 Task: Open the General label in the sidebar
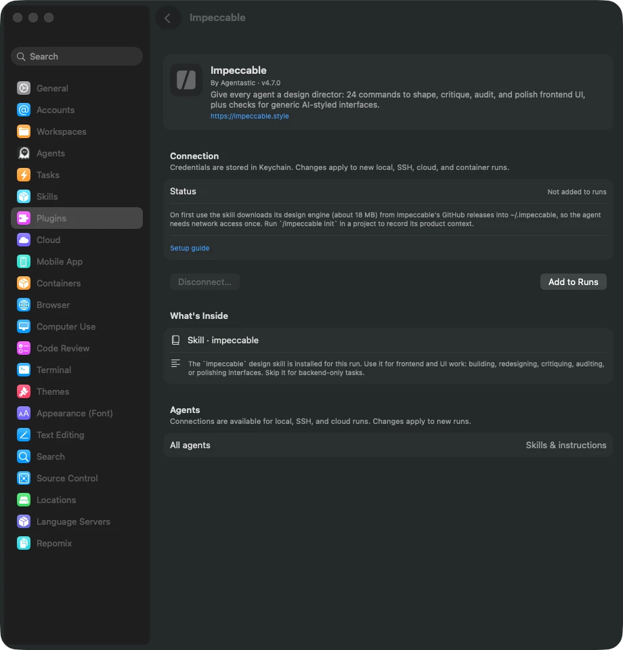point(52,88)
